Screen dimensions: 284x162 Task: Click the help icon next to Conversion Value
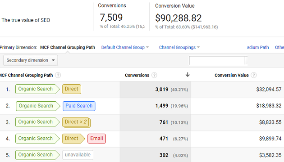pyautogui.click(x=254, y=75)
